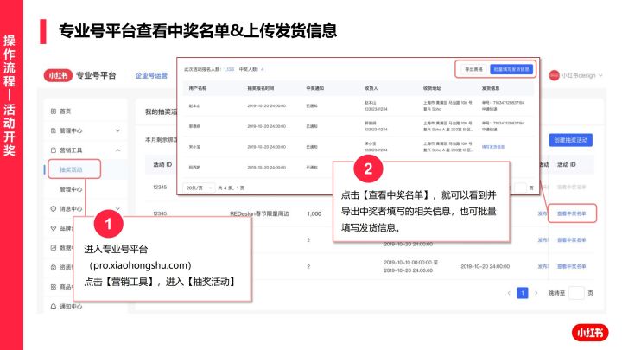Viewport: 622px width, 350px height.
Task: Click the 用户名称 column header
Action: click(198, 88)
